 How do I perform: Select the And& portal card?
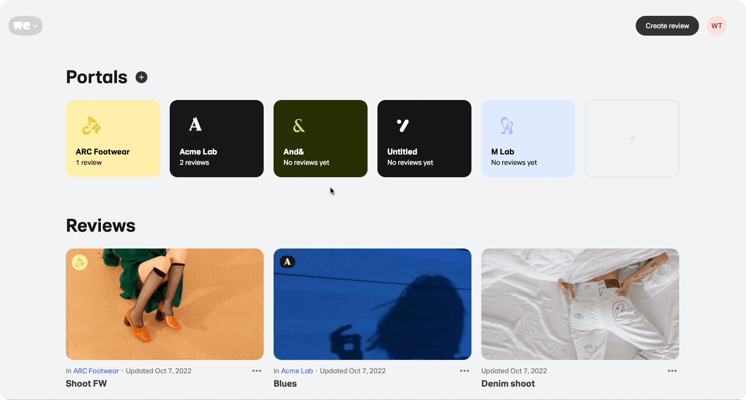click(x=321, y=139)
